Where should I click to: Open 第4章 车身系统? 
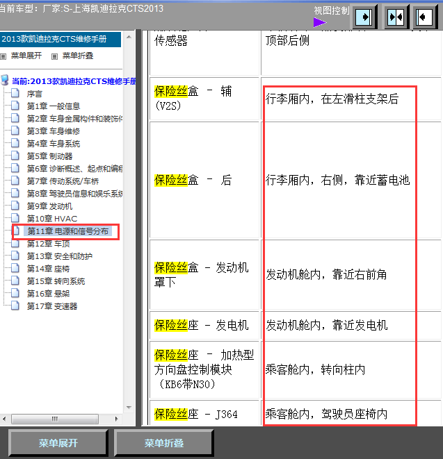pos(54,144)
